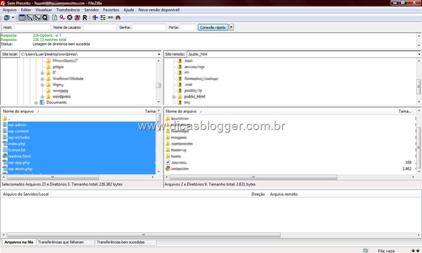Toggle the remote directory tree view
The height and width of the screenshot is (253, 422).
coord(37,18)
